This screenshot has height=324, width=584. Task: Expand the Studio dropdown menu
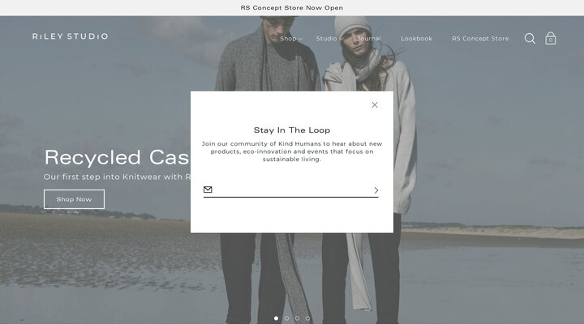[329, 38]
